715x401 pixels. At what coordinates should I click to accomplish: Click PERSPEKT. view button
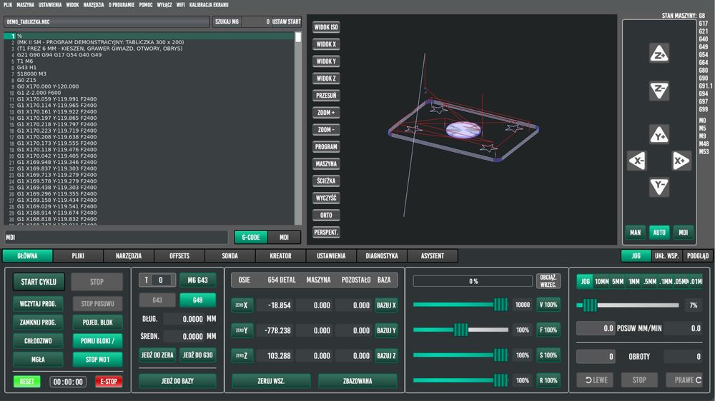pyautogui.click(x=326, y=232)
